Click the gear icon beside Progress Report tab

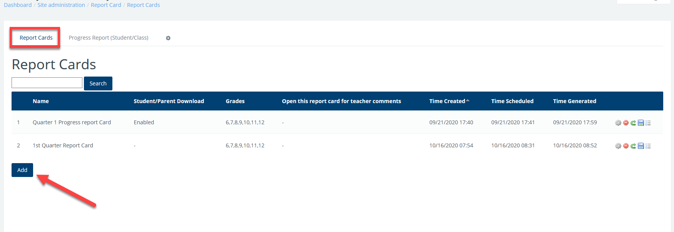(x=168, y=38)
